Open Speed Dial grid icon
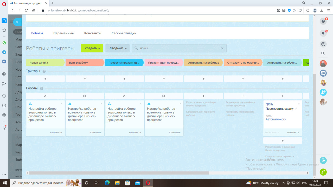 [33, 10]
